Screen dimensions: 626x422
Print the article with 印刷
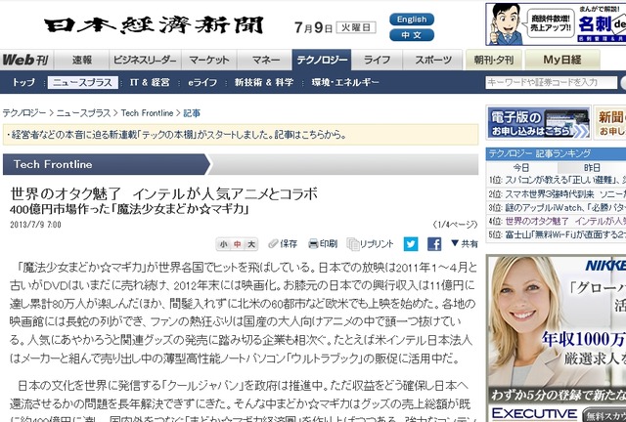click(323, 243)
